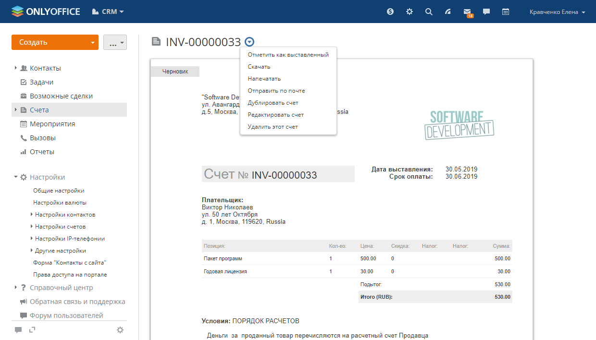Open the CRM module dropdown
This screenshot has height=340, width=596.
(x=108, y=12)
